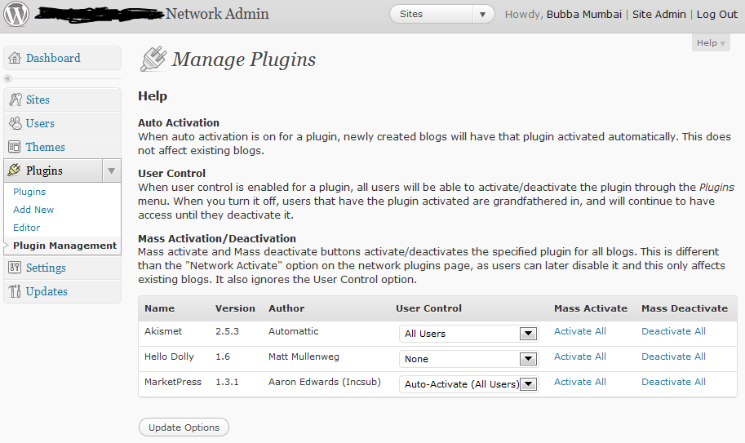This screenshot has height=443, width=745.
Task: Open the Add New submenu item
Action: 33,210
